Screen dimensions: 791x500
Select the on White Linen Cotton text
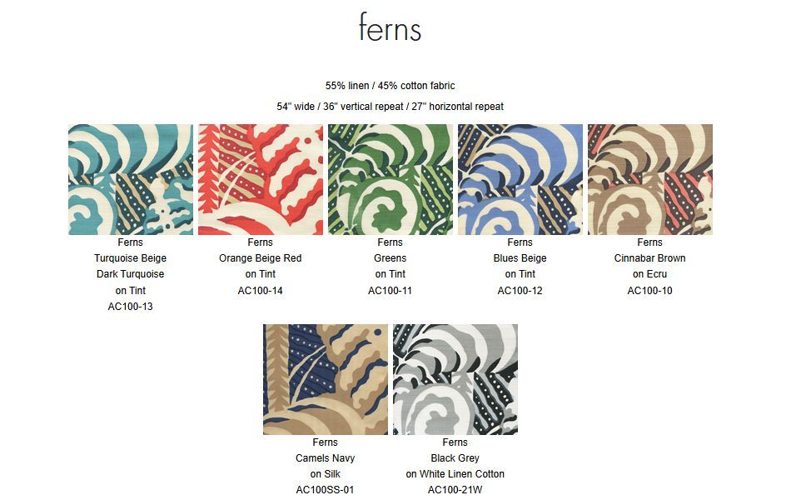pos(455,474)
